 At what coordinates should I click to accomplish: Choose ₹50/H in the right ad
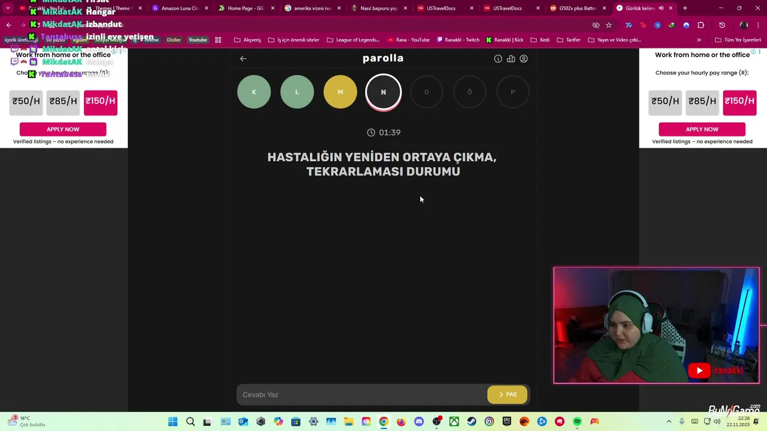pyautogui.click(x=665, y=102)
